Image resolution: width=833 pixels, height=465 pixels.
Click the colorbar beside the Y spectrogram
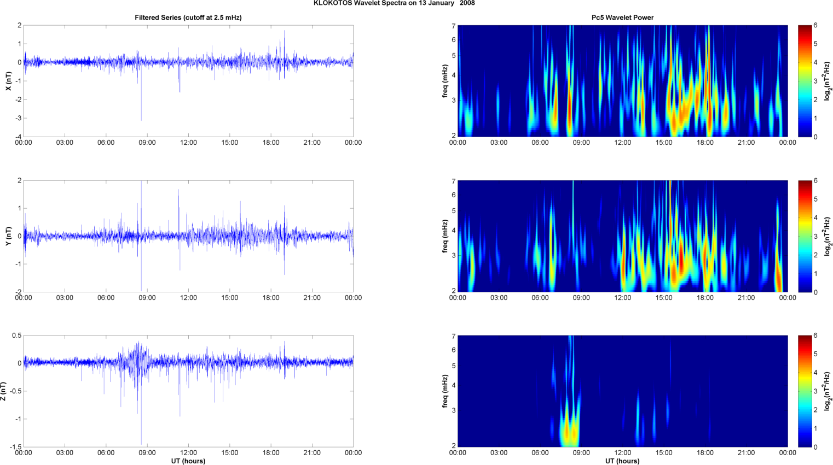click(x=805, y=236)
